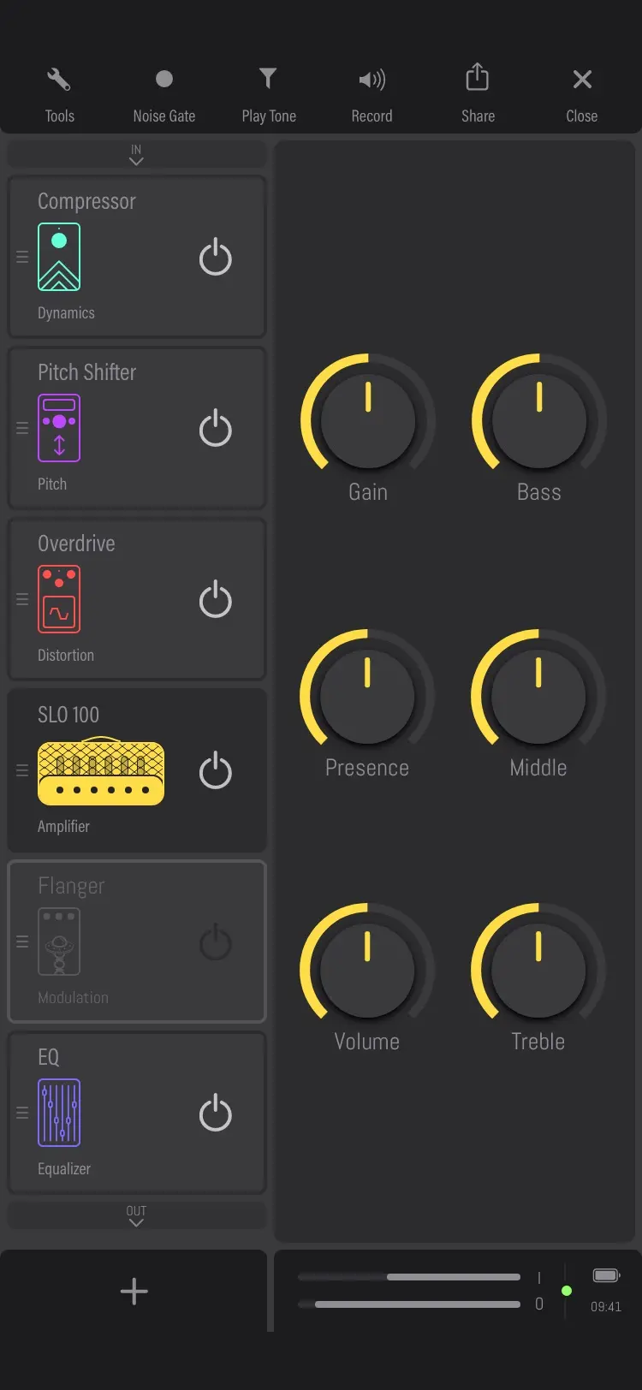
Task: Click the Equalizer category label
Action: (x=64, y=1169)
